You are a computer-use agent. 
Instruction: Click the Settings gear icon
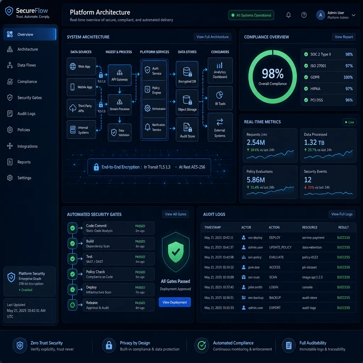tap(10, 178)
